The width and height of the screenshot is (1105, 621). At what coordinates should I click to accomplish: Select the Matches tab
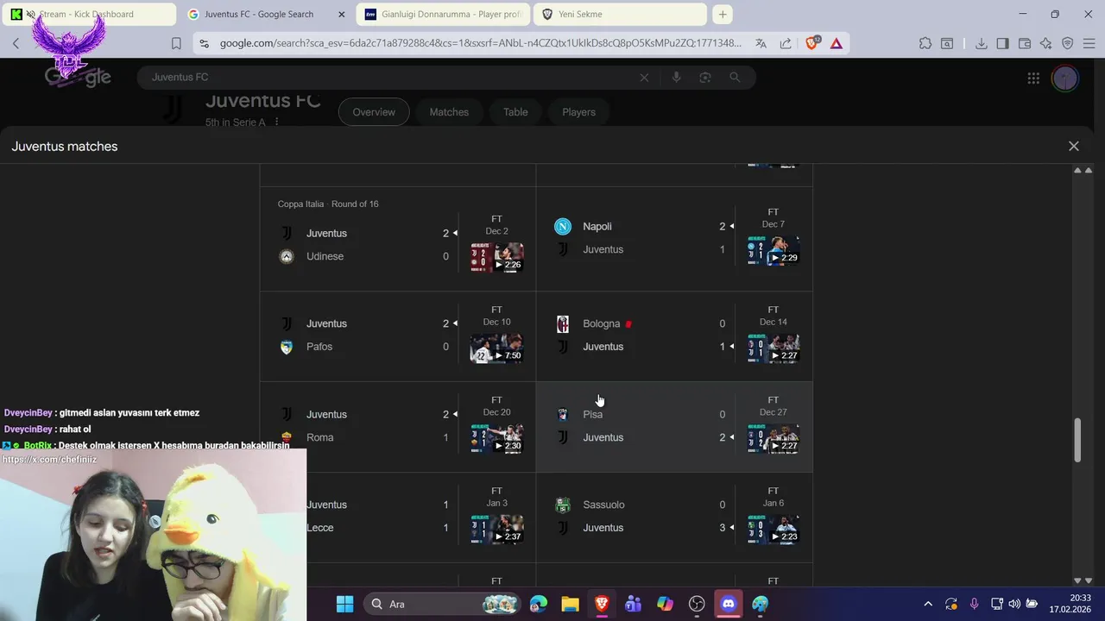(449, 112)
